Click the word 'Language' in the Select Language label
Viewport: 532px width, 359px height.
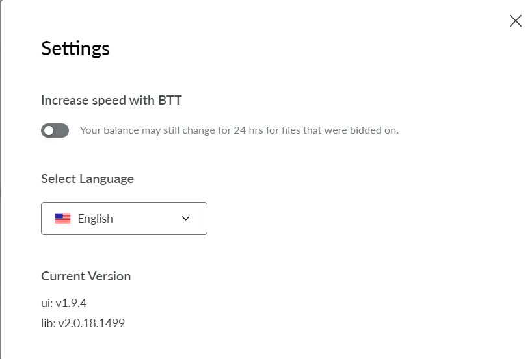107,179
